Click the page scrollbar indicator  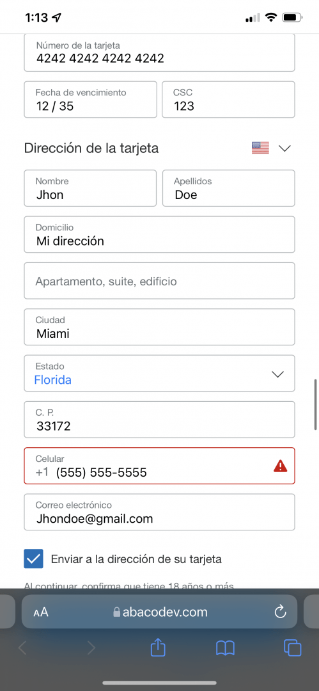(315, 404)
